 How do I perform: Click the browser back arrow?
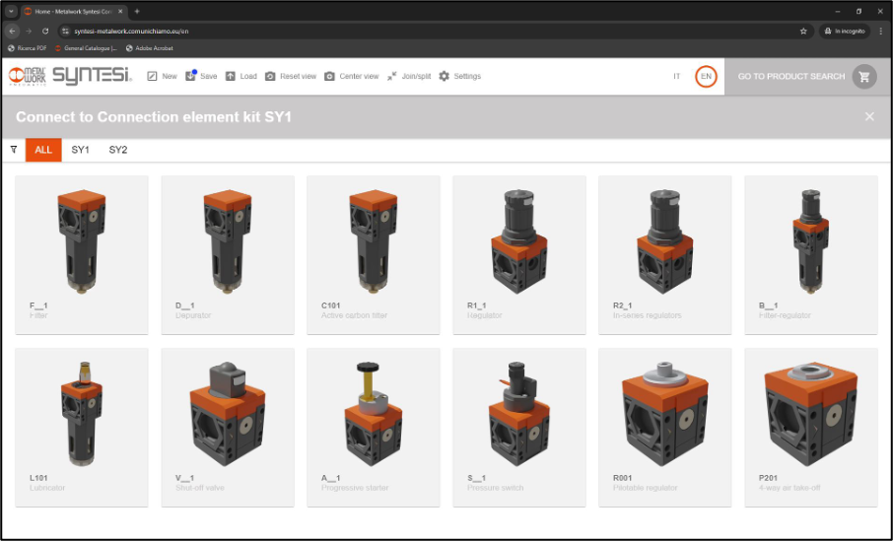12,32
